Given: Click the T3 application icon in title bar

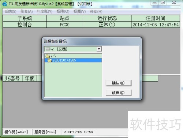Looking at the screenshot, I should pyautogui.click(x=5, y=4).
